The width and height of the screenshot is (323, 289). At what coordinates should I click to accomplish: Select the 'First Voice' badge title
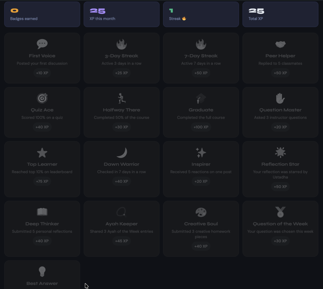(x=42, y=56)
